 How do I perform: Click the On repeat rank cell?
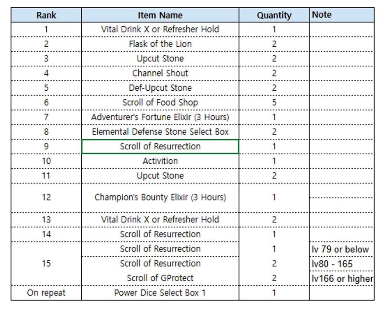pos(46,293)
